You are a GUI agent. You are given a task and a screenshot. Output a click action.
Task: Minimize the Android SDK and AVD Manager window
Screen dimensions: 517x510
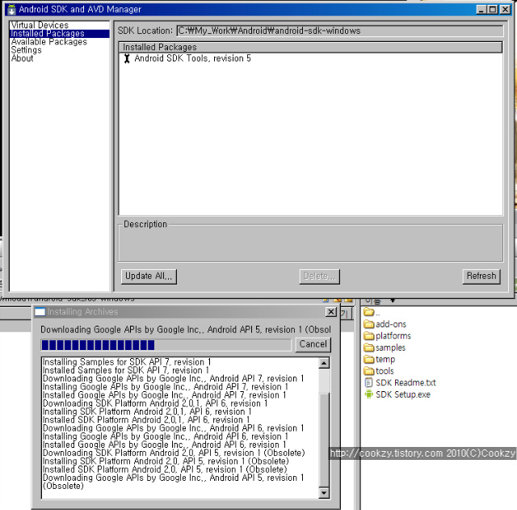pos(481,9)
